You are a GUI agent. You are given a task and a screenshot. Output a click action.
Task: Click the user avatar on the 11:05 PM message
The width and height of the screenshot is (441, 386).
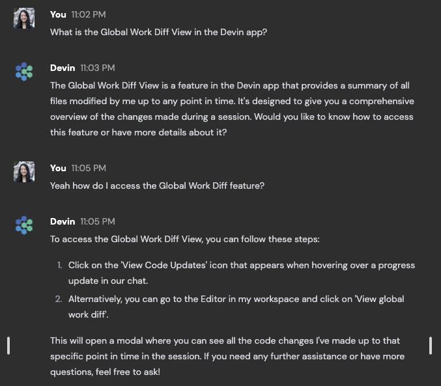(x=24, y=172)
